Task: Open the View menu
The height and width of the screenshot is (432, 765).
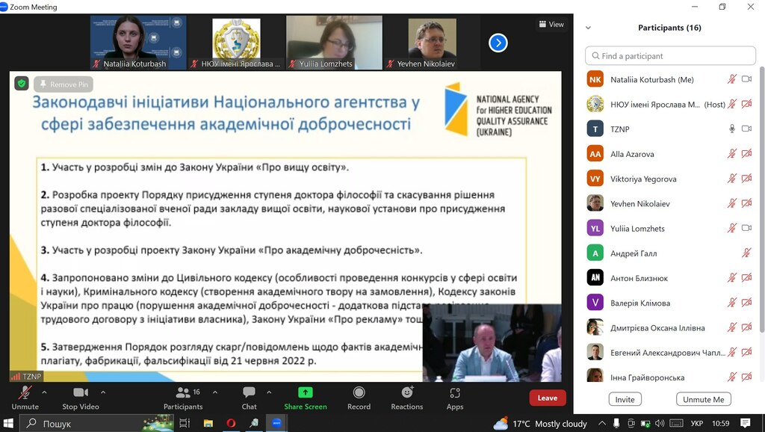Action: click(551, 25)
